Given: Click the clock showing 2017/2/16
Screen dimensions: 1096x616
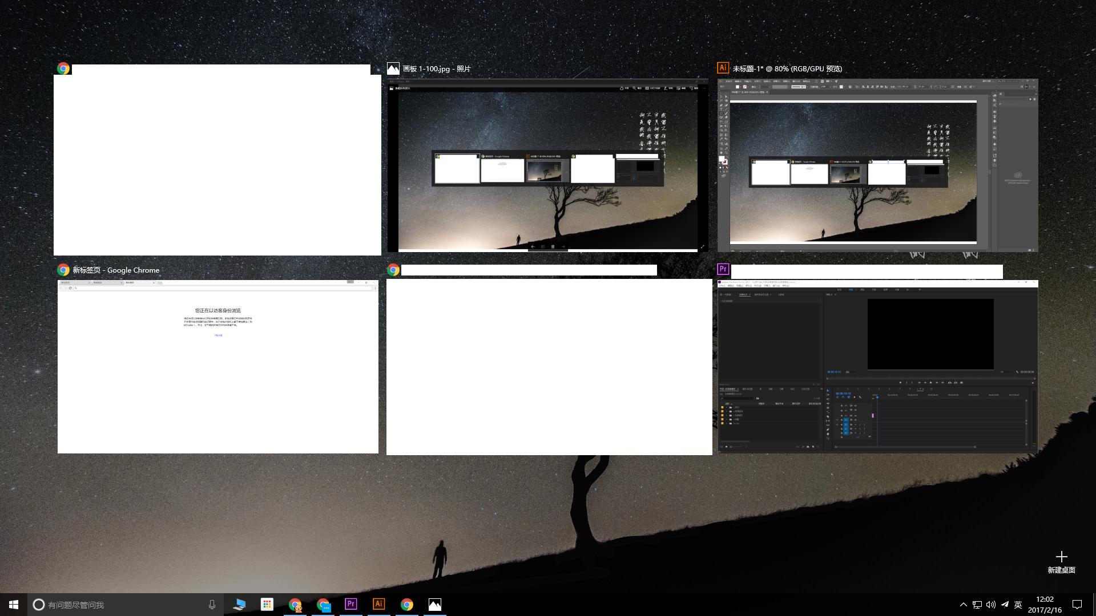Looking at the screenshot, I should point(1045,604).
